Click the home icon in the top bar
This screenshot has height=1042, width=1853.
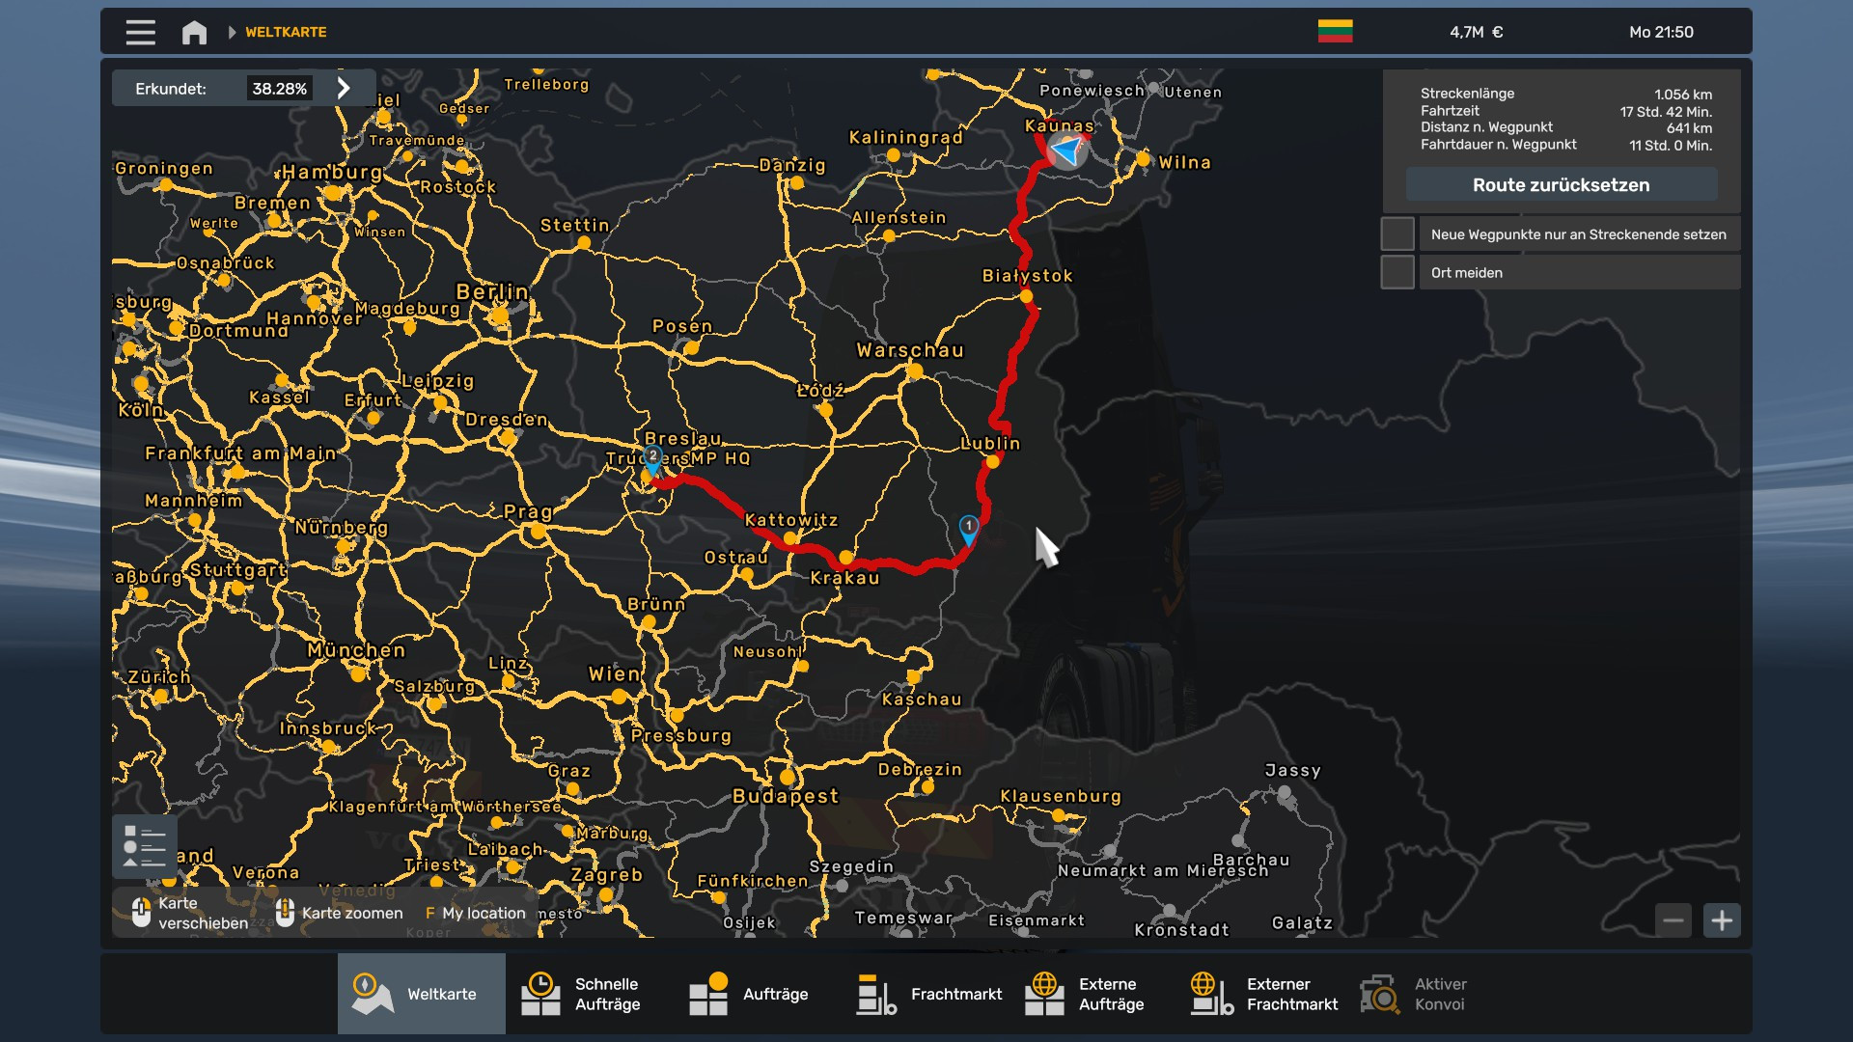point(194,31)
